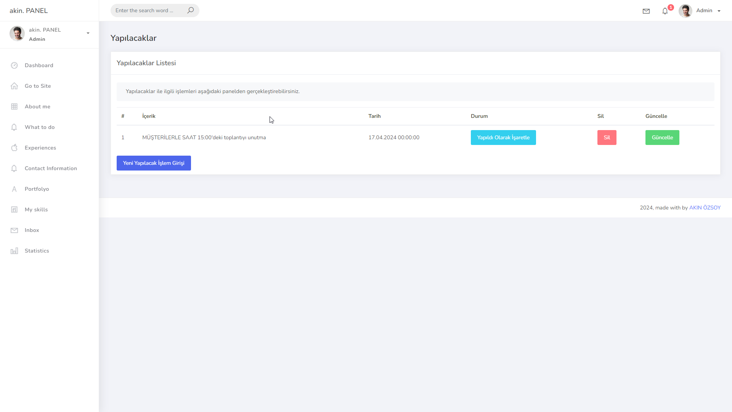Click the Dashboard gauge icon in sidebar
Image resolution: width=732 pixels, height=412 pixels.
[14, 65]
